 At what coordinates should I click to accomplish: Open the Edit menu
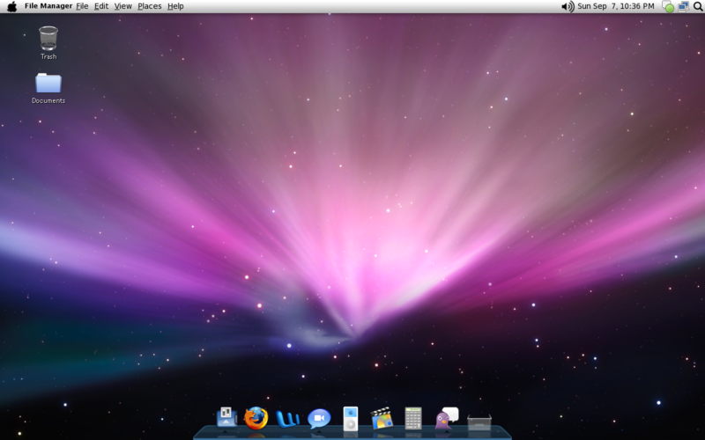pyautogui.click(x=101, y=6)
